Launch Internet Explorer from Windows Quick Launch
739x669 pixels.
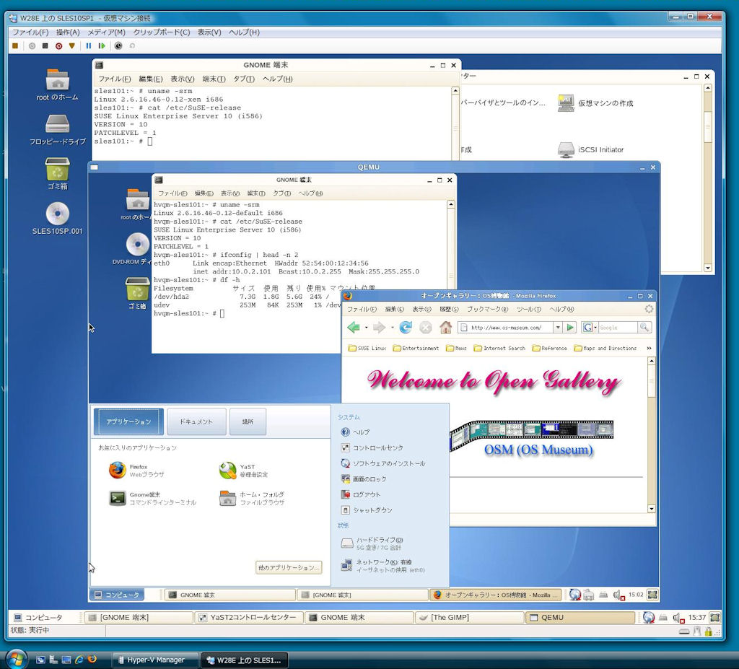[x=79, y=660]
